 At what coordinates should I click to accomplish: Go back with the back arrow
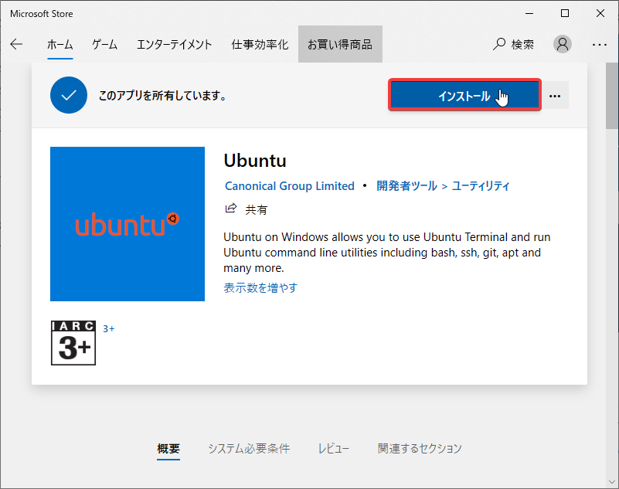pyautogui.click(x=16, y=44)
